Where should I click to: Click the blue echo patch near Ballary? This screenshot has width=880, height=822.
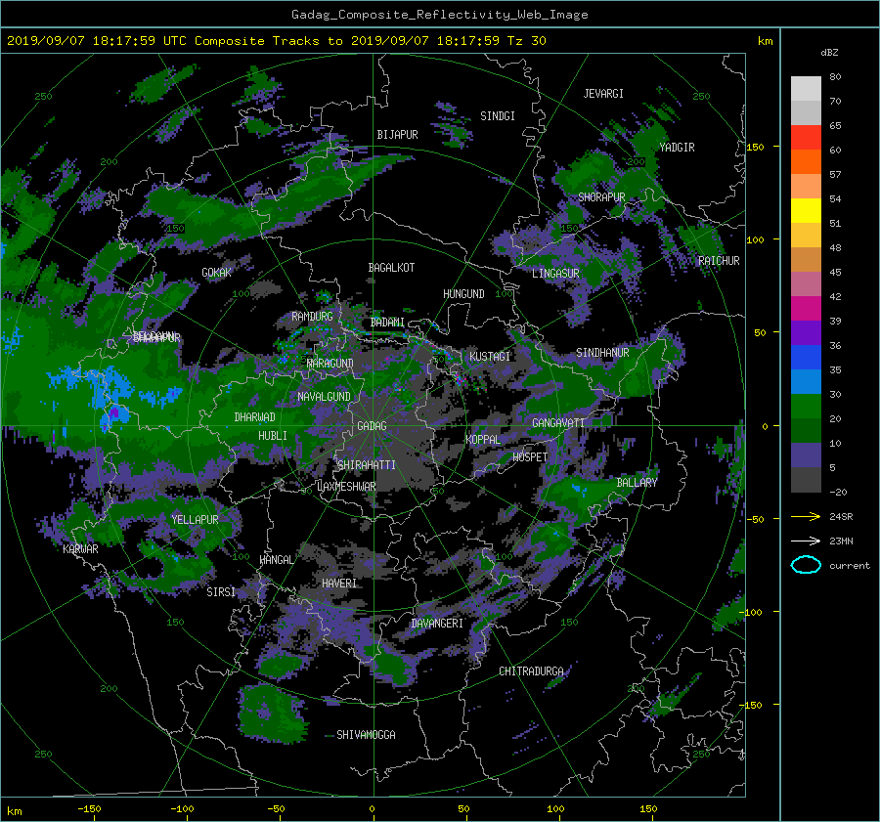coord(578,490)
